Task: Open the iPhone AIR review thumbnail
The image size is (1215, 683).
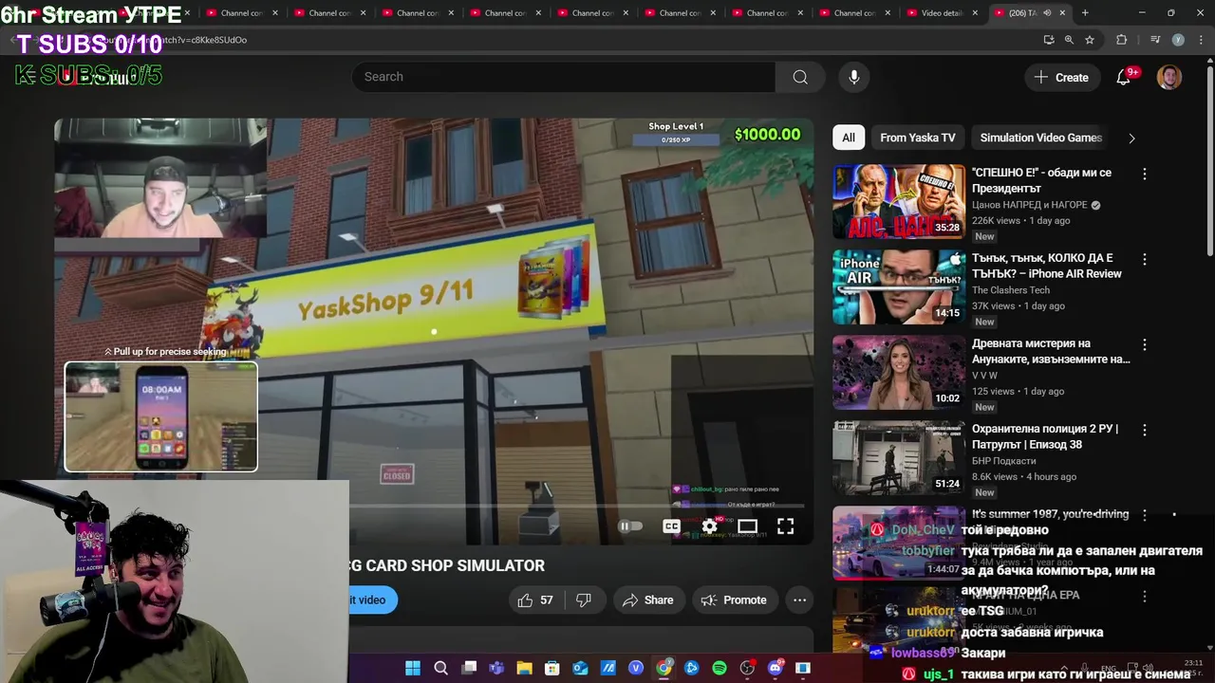Action: (x=899, y=287)
